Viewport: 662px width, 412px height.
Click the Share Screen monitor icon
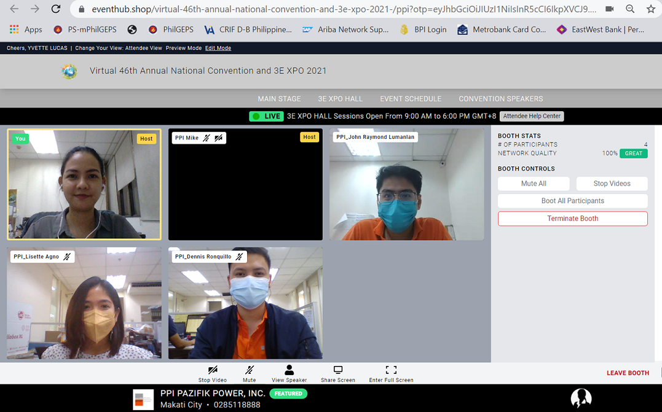coord(337,370)
